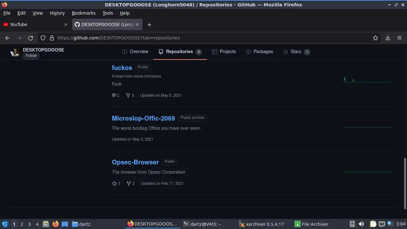Go forward one page

[x=19, y=38]
